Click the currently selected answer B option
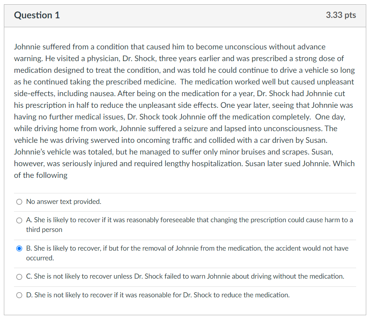Screen dimensions: 381x323 coord(187,248)
